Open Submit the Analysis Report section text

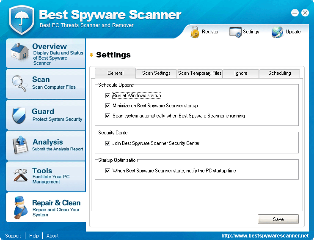click(58, 149)
